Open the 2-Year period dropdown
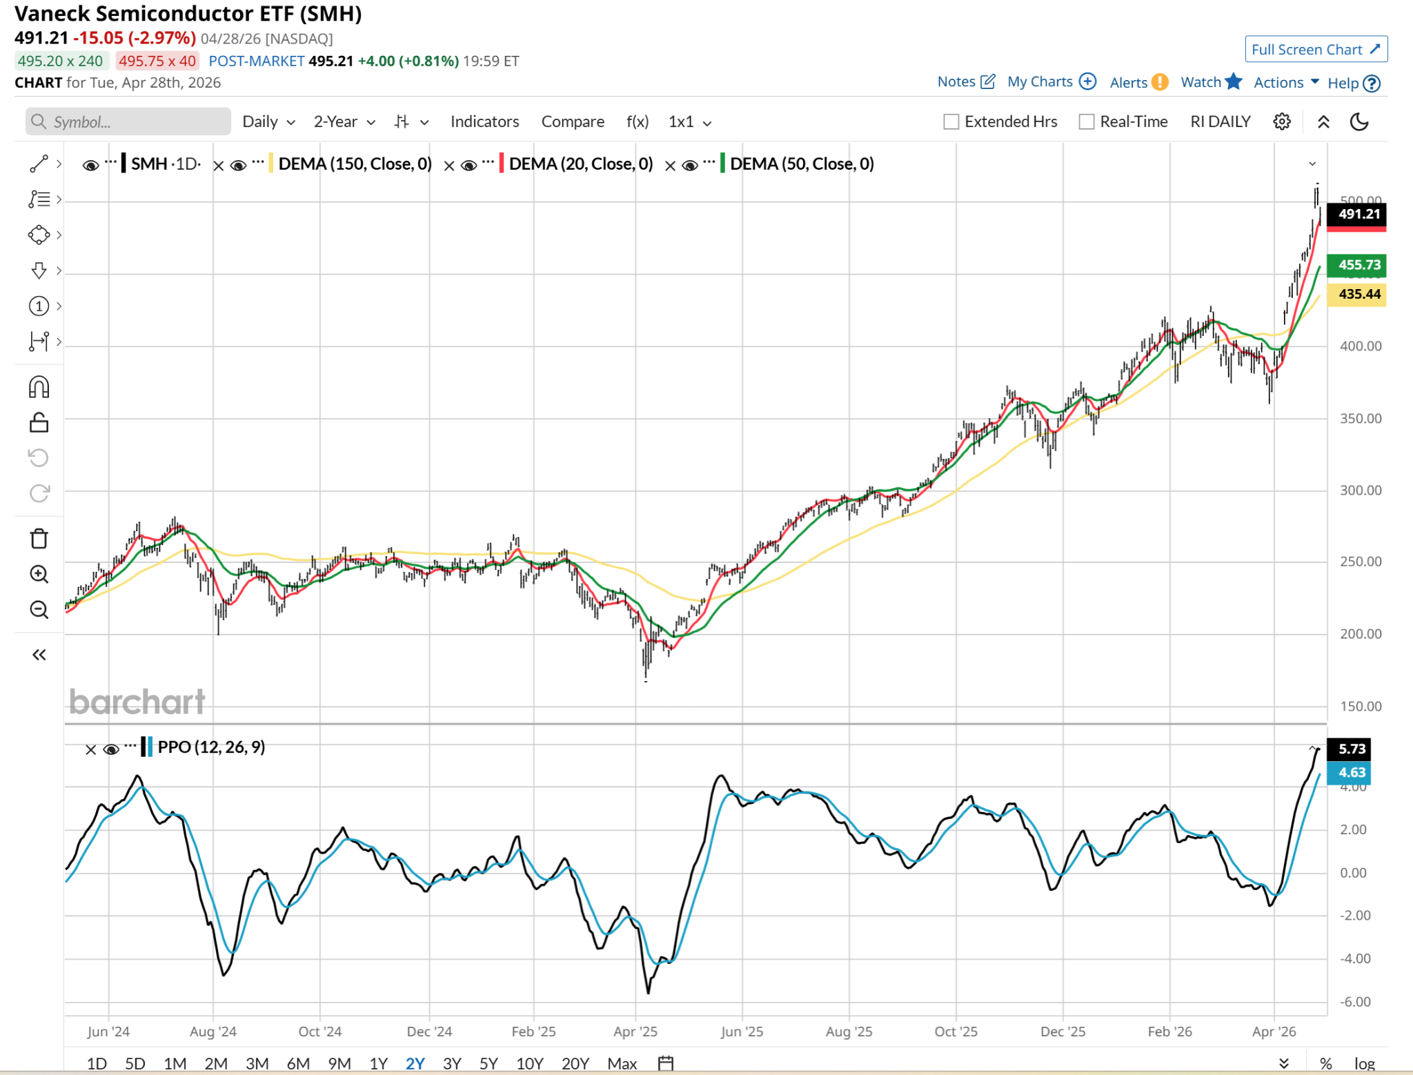1413x1075 pixels. coord(344,122)
